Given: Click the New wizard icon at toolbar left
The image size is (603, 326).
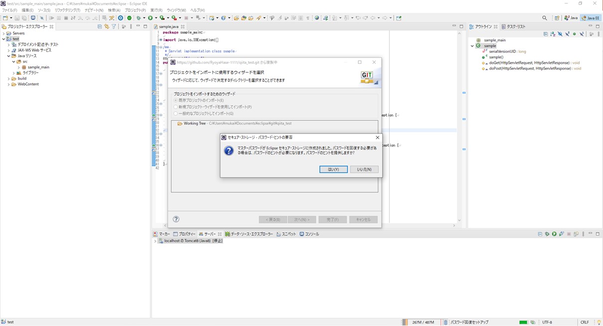Looking at the screenshot, I should (x=4, y=18).
